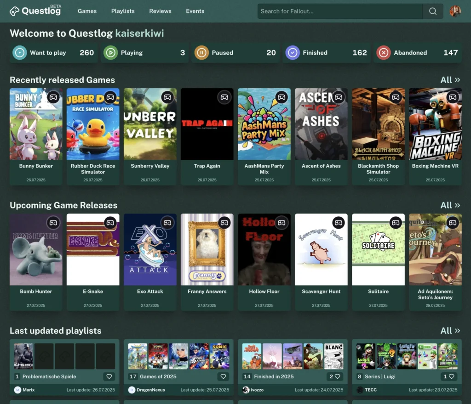Go to the Events page

click(x=195, y=11)
